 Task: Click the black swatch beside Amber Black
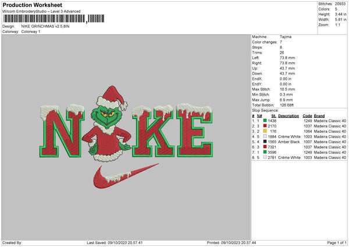(265, 142)
